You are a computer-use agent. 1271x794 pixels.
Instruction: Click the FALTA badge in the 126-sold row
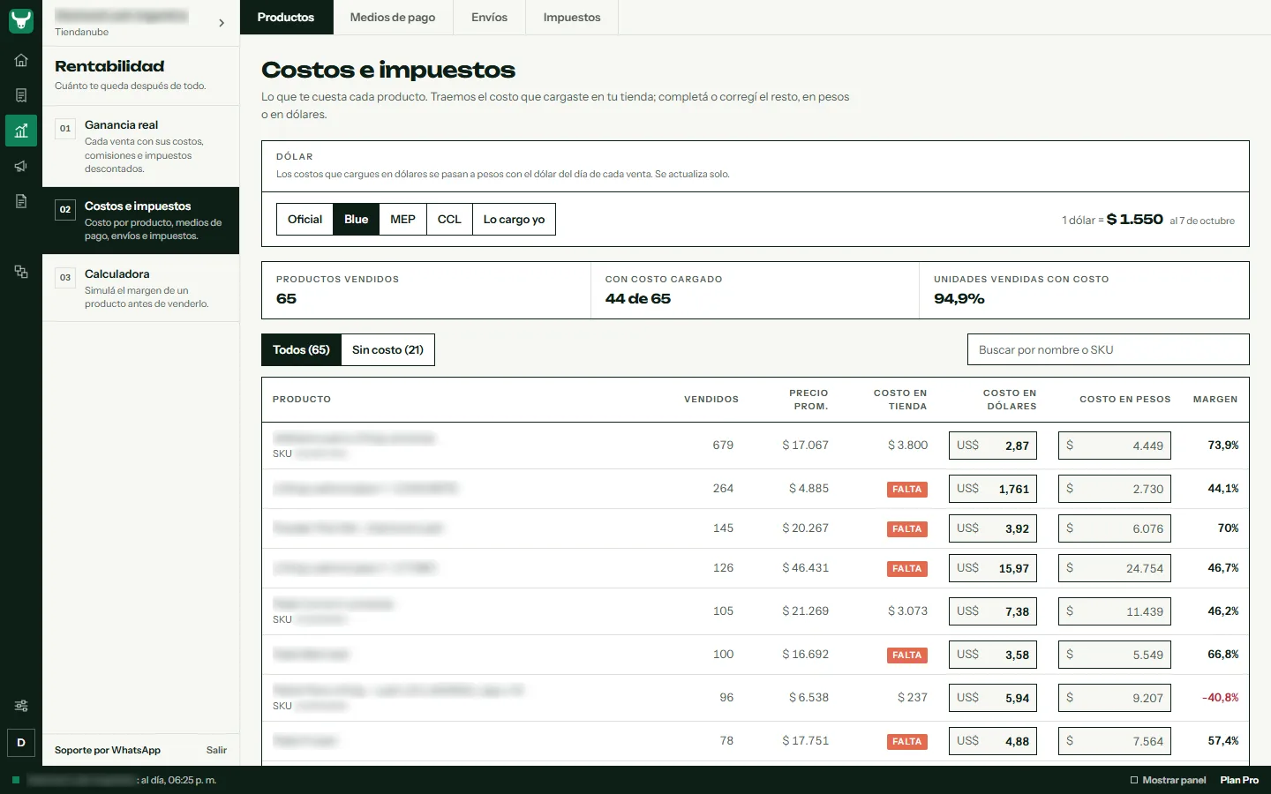[907, 568]
